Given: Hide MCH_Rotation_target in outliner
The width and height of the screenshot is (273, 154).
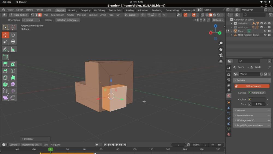Looking at the screenshot, I should [265, 35].
